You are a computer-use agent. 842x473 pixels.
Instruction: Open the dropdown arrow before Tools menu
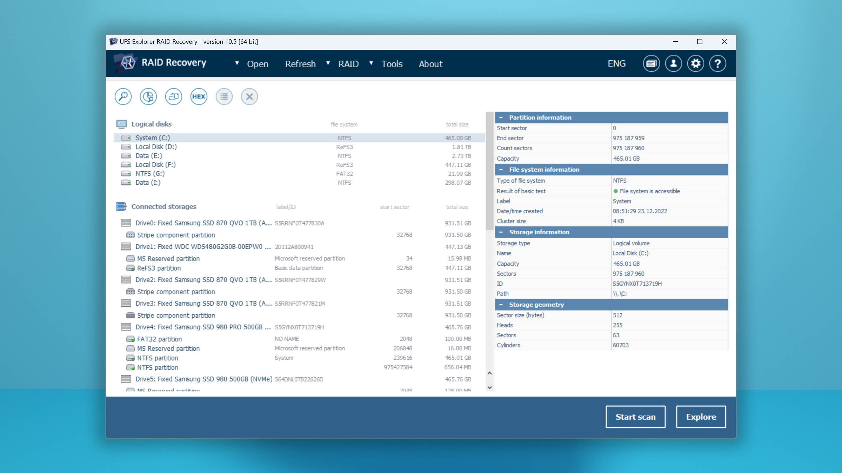[371, 63]
